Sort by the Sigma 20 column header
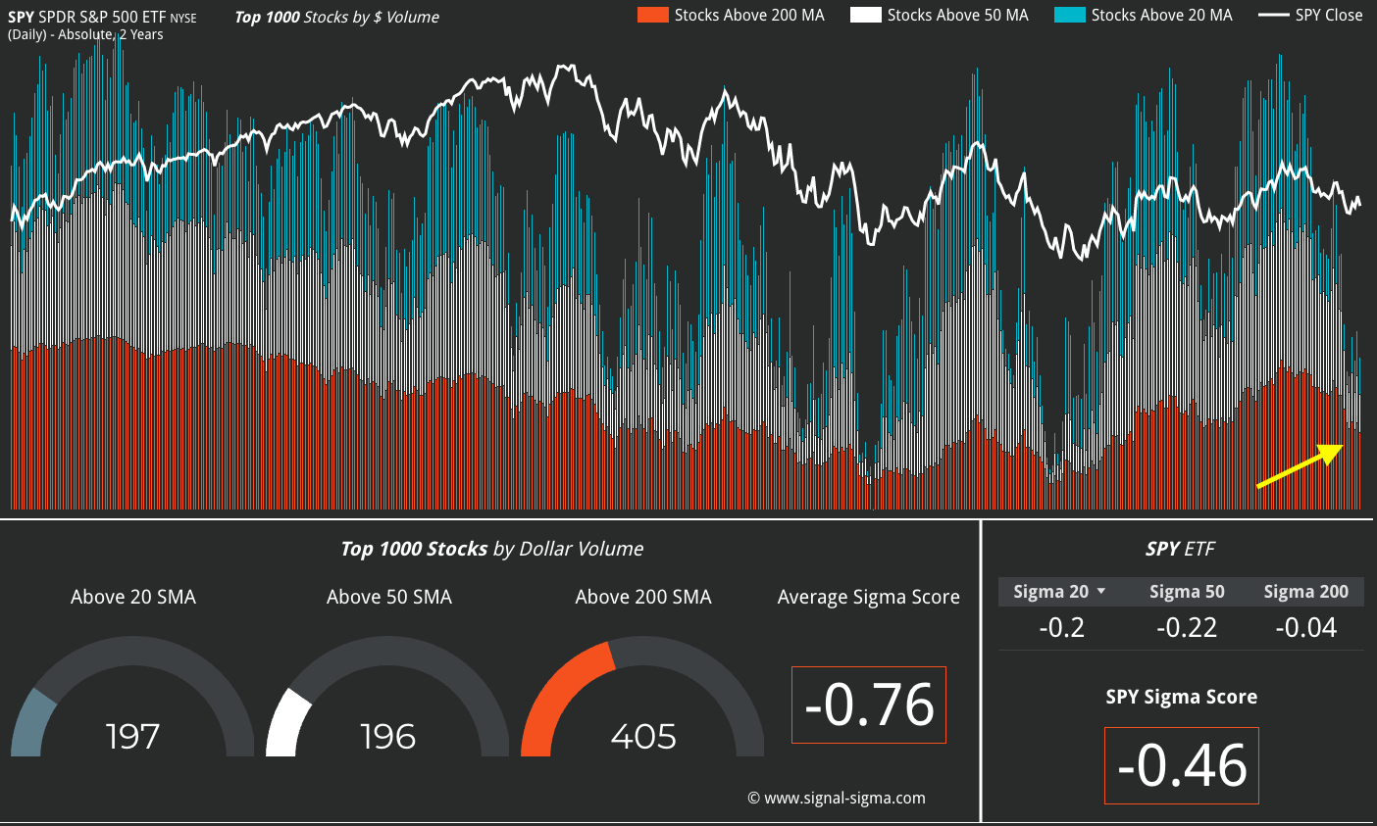The height and width of the screenshot is (826, 1377). pos(1050,592)
